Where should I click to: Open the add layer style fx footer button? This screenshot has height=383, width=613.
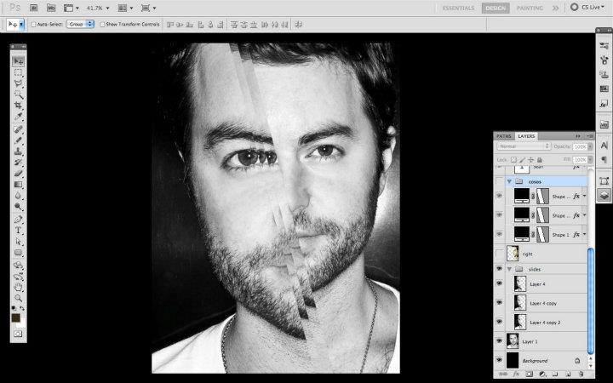[516, 374]
